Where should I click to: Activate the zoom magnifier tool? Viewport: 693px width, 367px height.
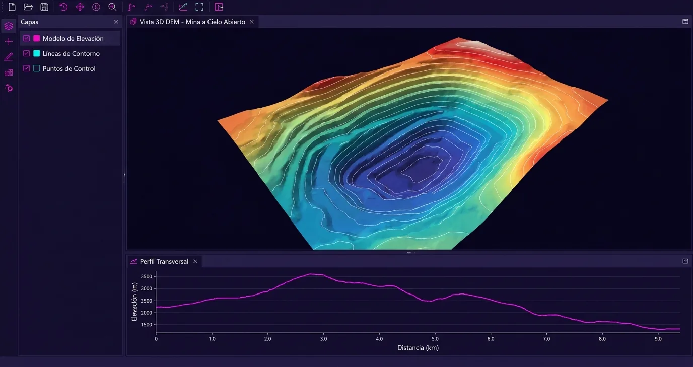(112, 7)
